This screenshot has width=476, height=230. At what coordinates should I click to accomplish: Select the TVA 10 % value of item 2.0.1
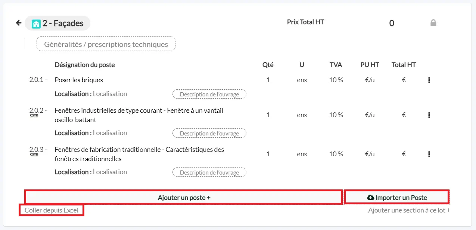(x=336, y=80)
